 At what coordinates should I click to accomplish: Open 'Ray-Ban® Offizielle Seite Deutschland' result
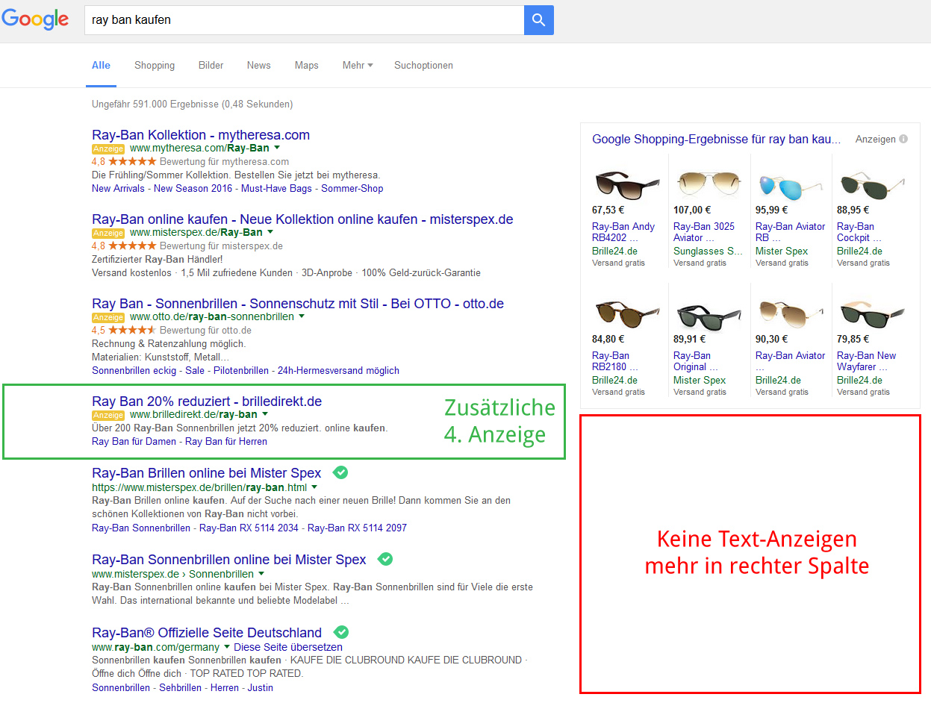coord(207,633)
